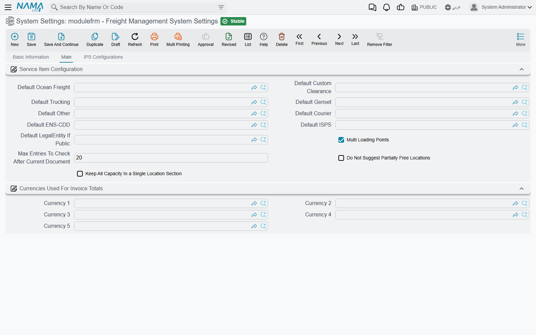
Task: Open the More actions menu
Action: [521, 40]
